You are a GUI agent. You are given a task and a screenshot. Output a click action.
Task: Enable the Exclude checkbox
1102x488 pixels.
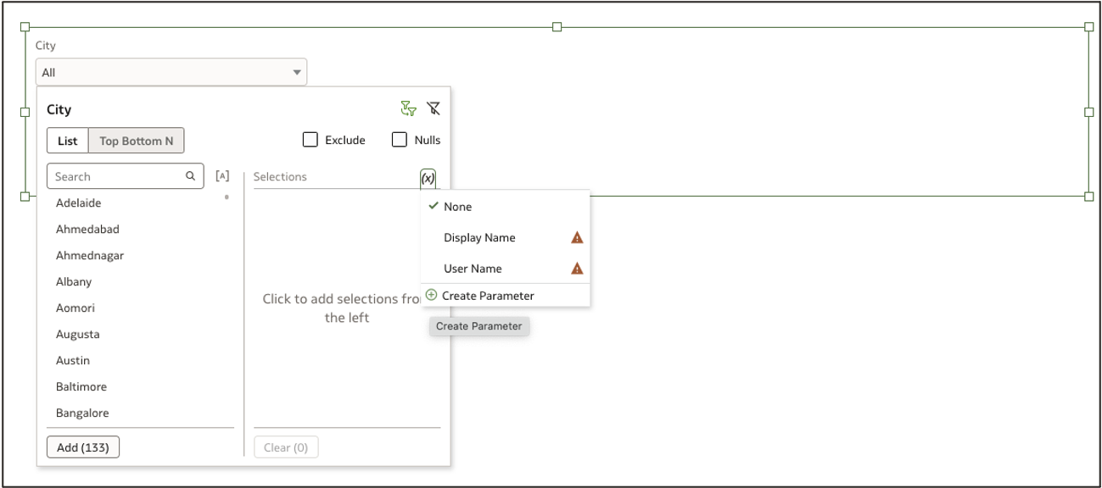click(x=310, y=139)
